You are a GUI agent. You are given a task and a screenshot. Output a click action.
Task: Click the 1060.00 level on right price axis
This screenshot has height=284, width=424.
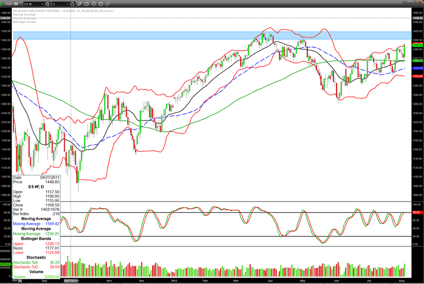pyautogui.click(x=418, y=195)
